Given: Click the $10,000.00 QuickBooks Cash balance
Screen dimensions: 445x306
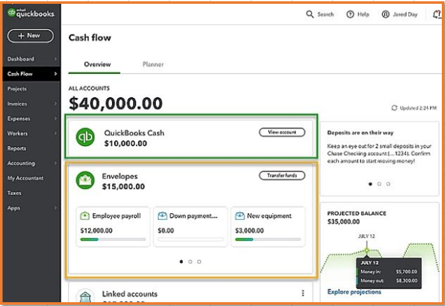Looking at the screenshot, I should (x=125, y=144).
